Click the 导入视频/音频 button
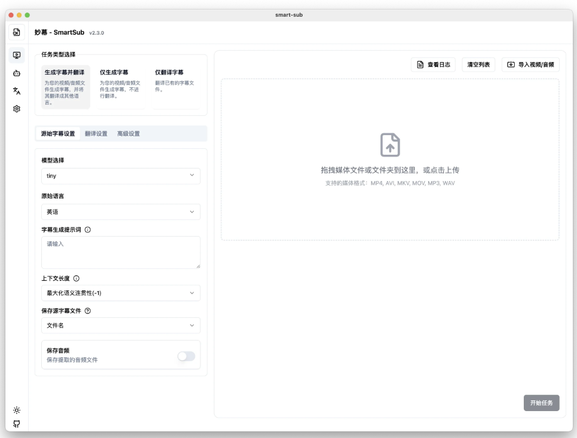Viewport: 577px width, 438px height. point(530,65)
